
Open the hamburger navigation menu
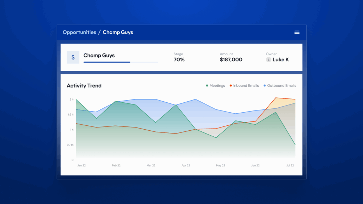click(297, 32)
